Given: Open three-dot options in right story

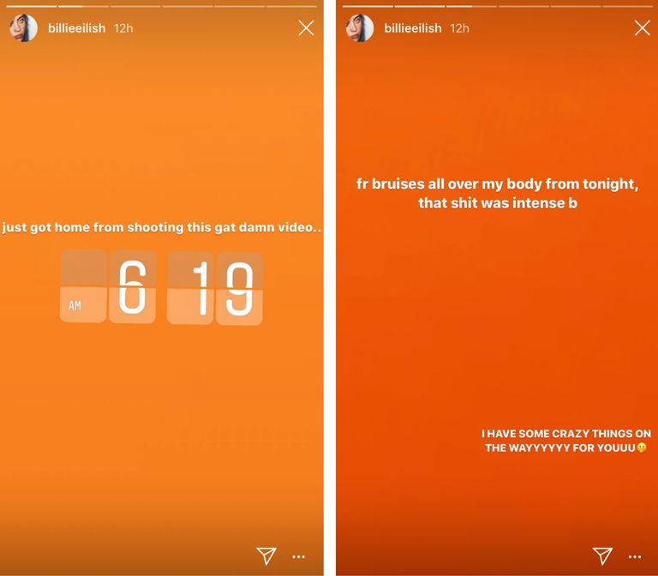Looking at the screenshot, I should [x=635, y=556].
